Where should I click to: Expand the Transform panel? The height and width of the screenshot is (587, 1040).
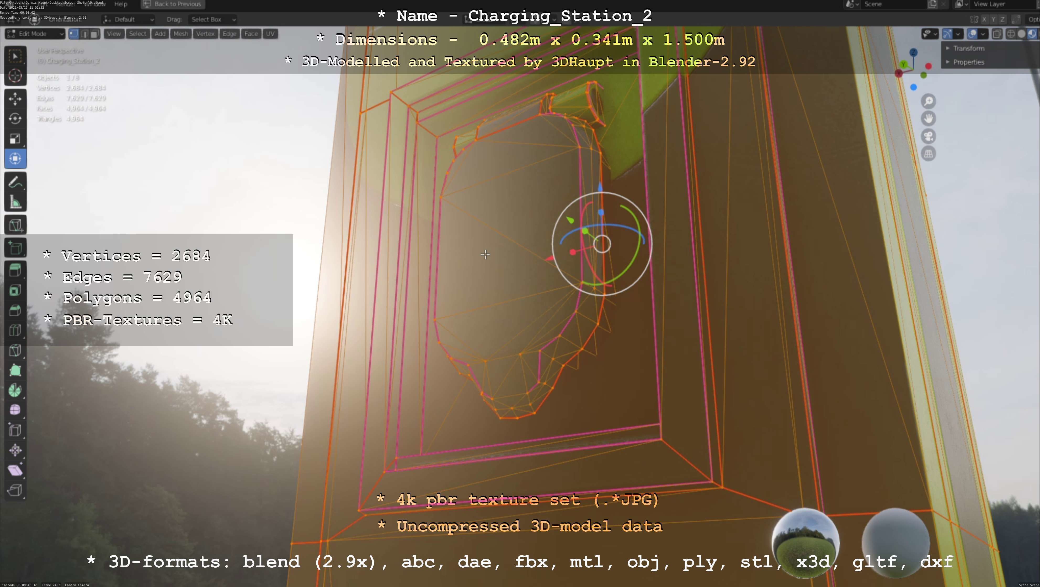click(969, 49)
